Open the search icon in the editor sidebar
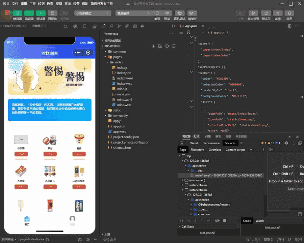 111,26
